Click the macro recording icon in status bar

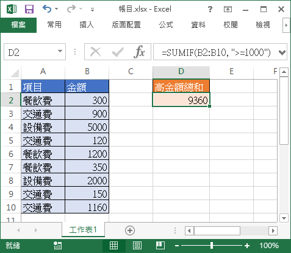coord(58,246)
